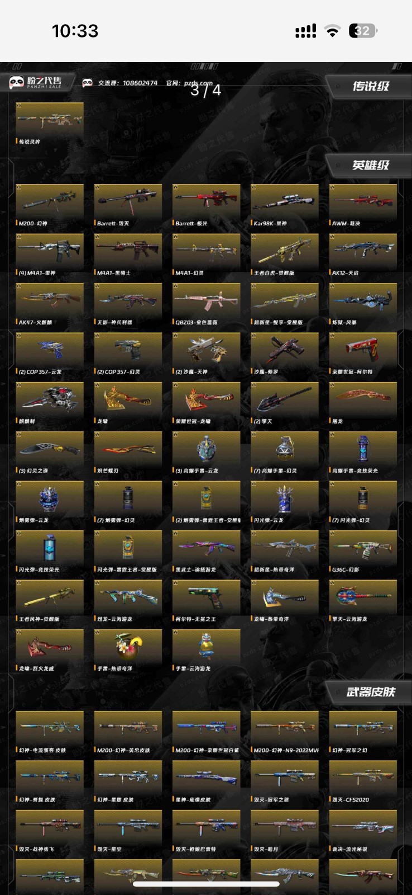The height and width of the screenshot is (895, 412).
Task: Select the 毁灭-CFS2020 skin thumbnail
Action: point(363,778)
